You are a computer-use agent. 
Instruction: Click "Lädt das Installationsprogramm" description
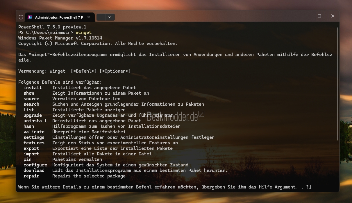(140, 170)
